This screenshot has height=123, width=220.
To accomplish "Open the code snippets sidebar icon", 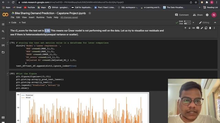I will pos(3,38).
